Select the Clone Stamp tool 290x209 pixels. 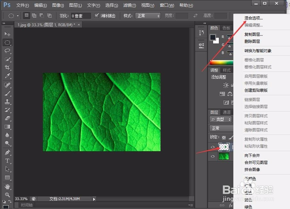(7, 101)
